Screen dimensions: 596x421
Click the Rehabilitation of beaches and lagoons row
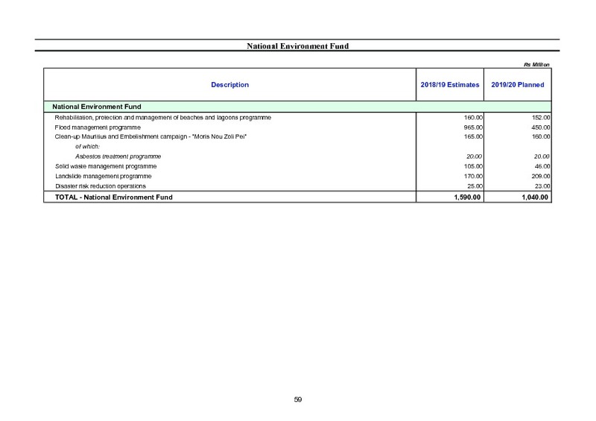click(162, 118)
